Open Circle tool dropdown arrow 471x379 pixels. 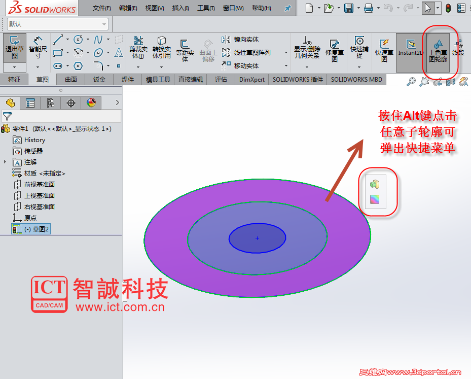click(88, 40)
